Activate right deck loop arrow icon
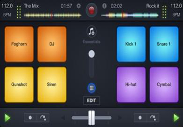 point(153,118)
